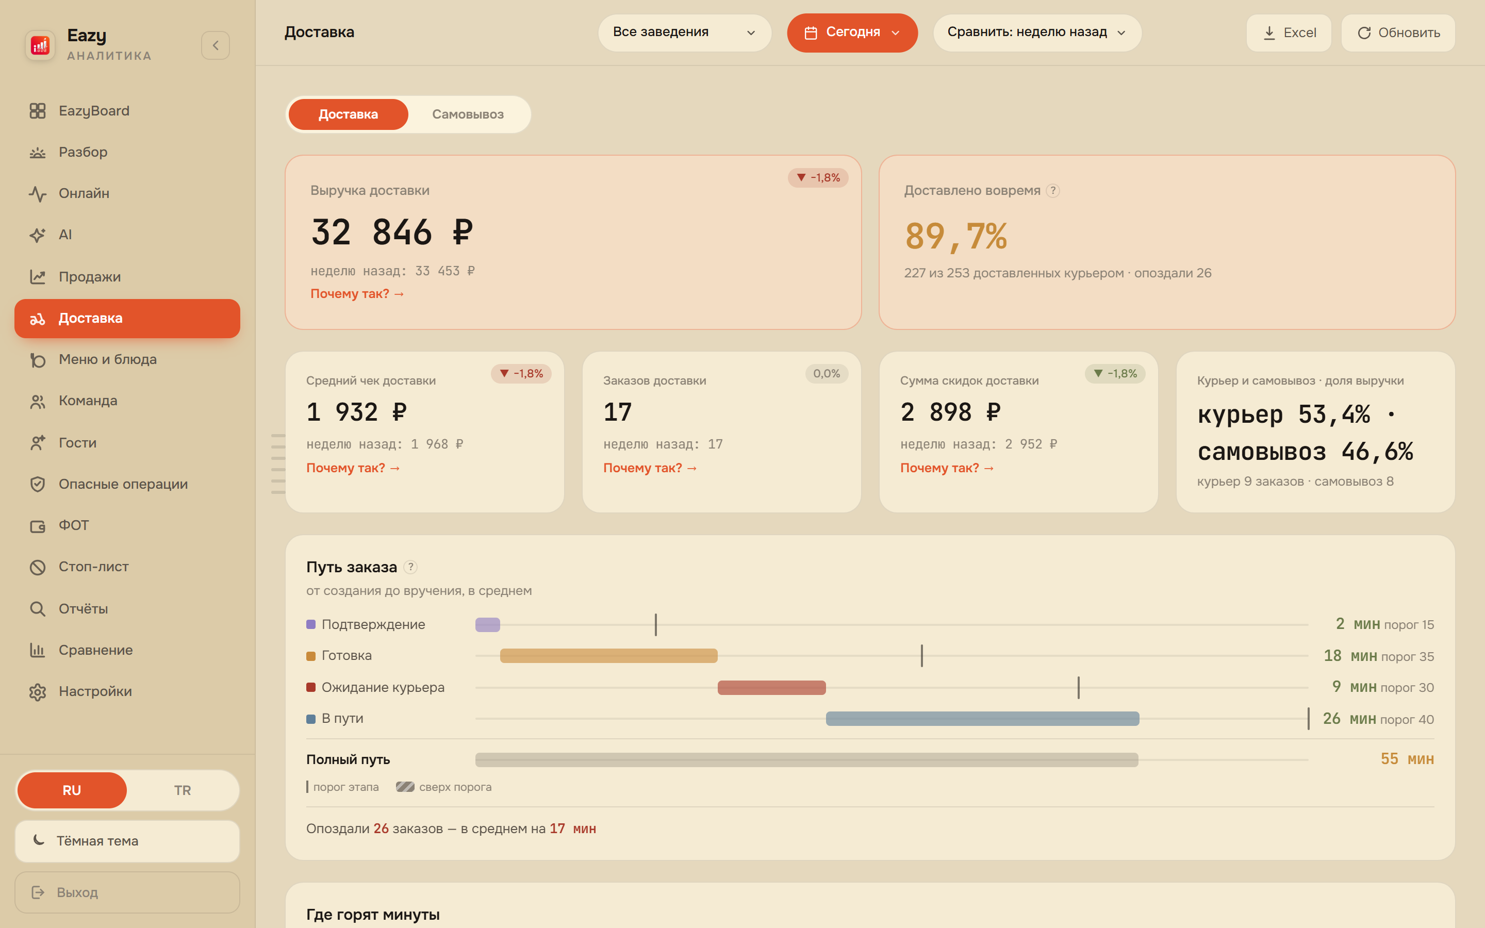Click the Стоп-лист ban icon
The width and height of the screenshot is (1485, 928).
[38, 567]
